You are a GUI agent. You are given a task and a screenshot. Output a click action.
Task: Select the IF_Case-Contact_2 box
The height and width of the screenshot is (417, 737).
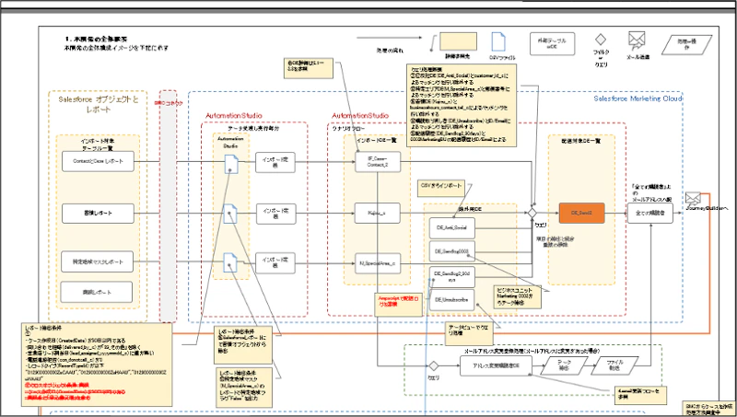click(378, 162)
